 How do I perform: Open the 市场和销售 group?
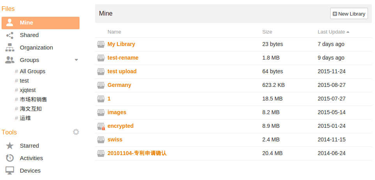click(x=34, y=99)
